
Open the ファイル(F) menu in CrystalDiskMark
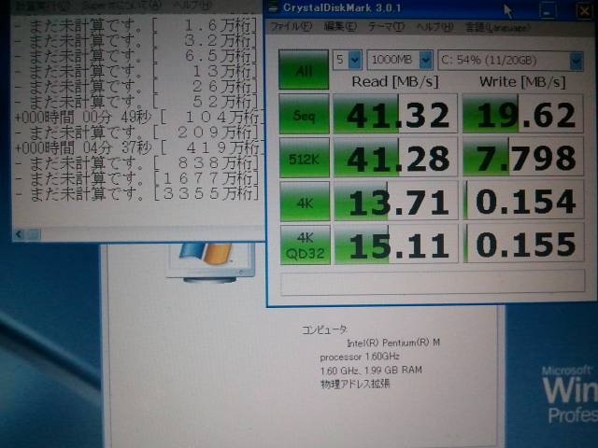tap(292, 26)
